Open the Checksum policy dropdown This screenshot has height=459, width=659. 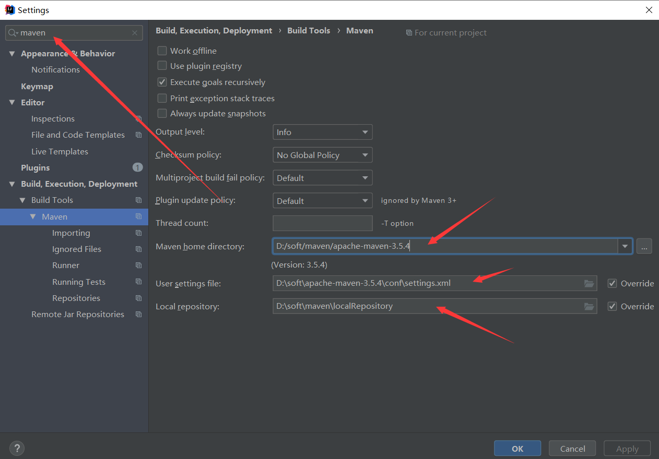tap(323, 155)
